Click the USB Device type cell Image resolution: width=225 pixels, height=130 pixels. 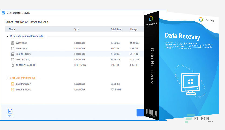[x=80, y=65]
